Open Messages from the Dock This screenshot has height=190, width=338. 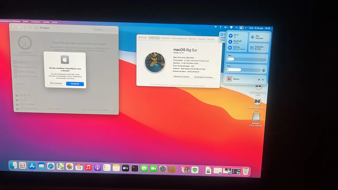(x=144, y=169)
